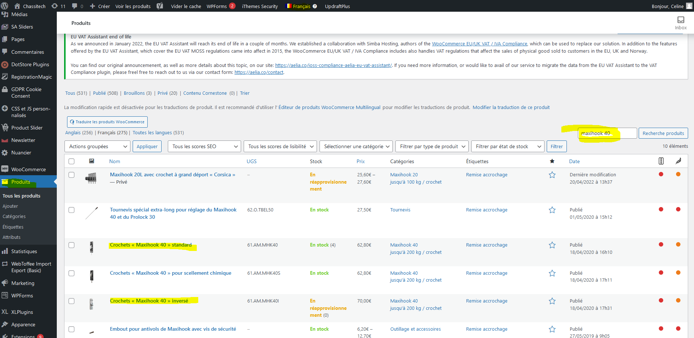Click orange readability dot for Maxihook 40 inversé
The width and height of the screenshot is (694, 338).
(678, 300)
